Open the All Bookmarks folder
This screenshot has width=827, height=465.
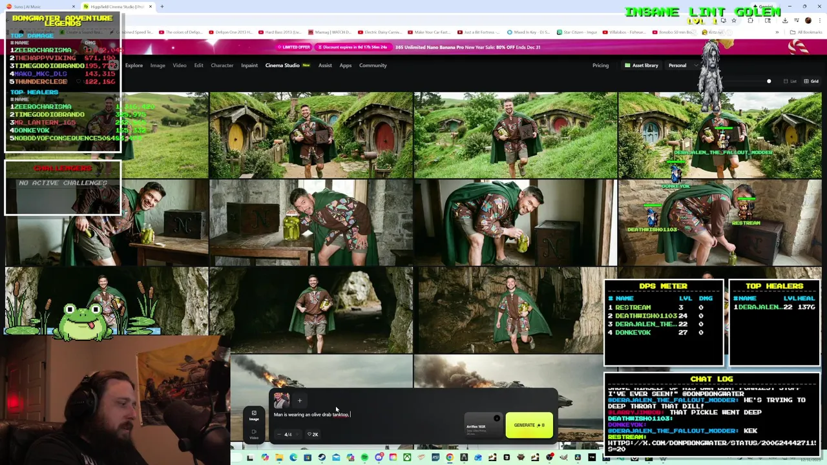[806, 32]
